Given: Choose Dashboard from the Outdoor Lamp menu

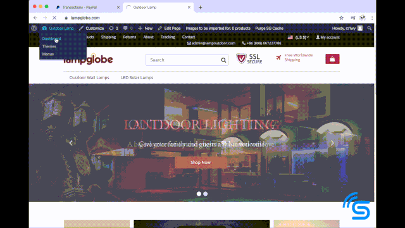Looking at the screenshot, I should 51,39.
